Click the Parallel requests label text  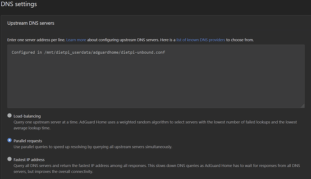point(28,141)
